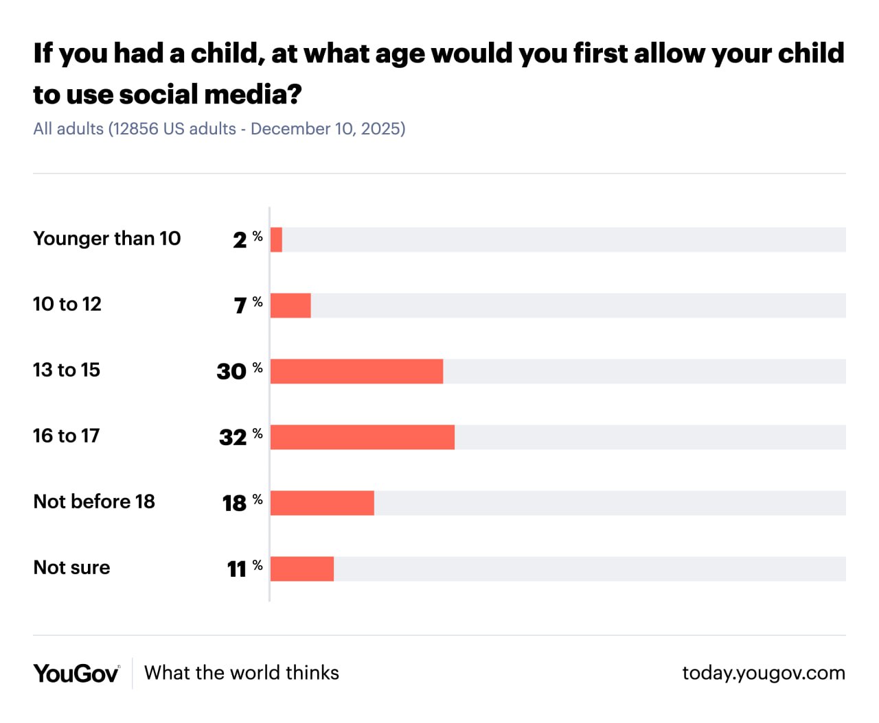This screenshot has width=879, height=723.
Task: Click the red bar for 13 to 15
Action: point(356,371)
